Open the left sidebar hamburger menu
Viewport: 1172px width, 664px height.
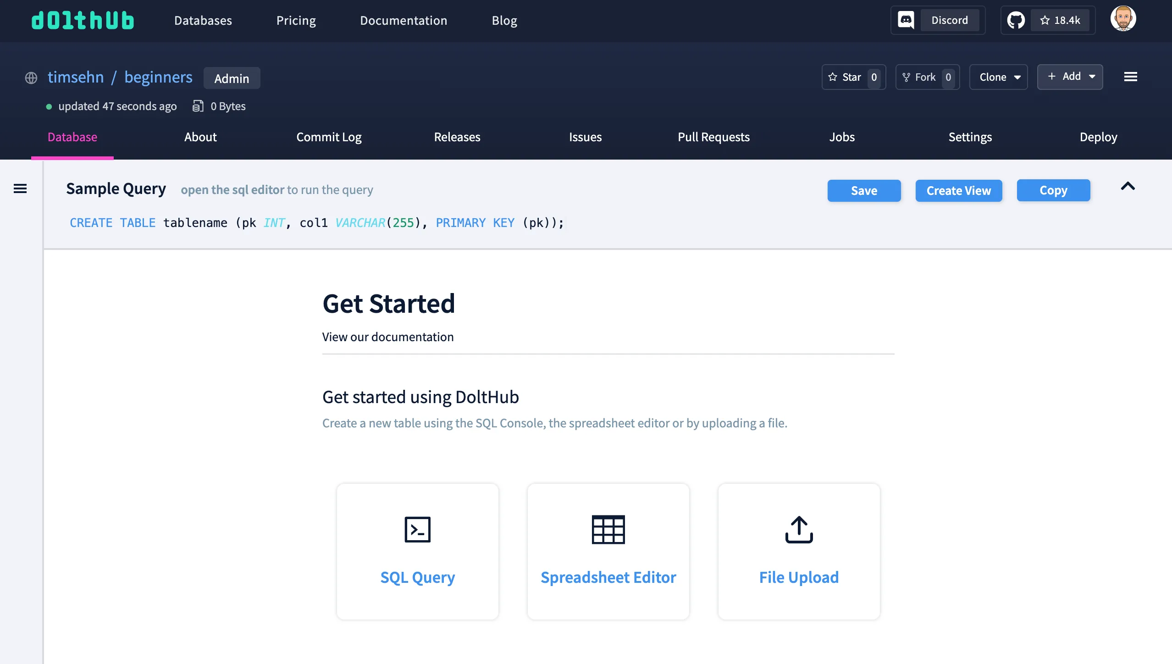click(x=20, y=188)
